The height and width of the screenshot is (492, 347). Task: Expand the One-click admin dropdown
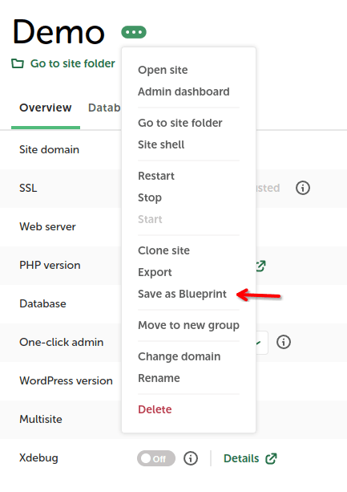click(262, 343)
